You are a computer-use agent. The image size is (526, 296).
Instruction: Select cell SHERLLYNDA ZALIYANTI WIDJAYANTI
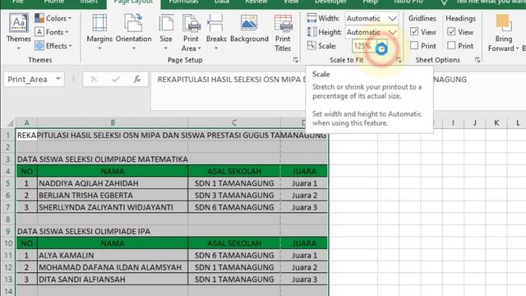click(x=113, y=207)
